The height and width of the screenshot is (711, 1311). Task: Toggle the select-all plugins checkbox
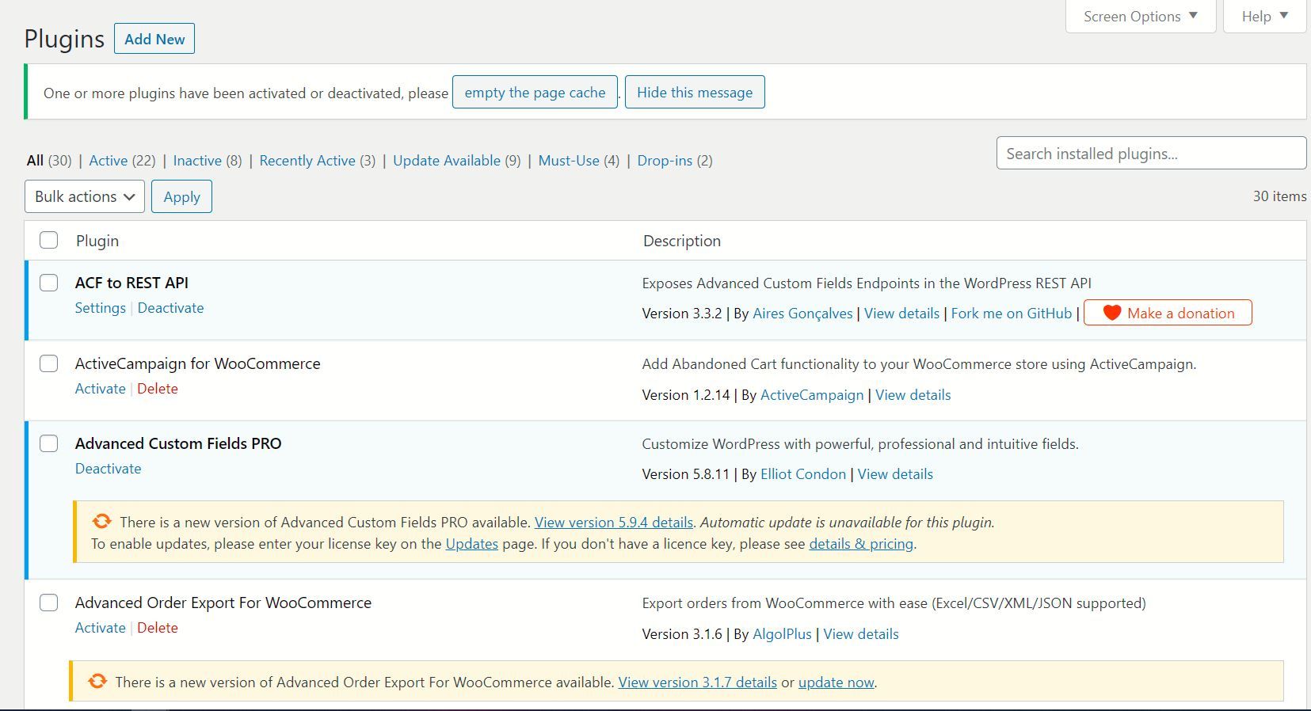49,240
